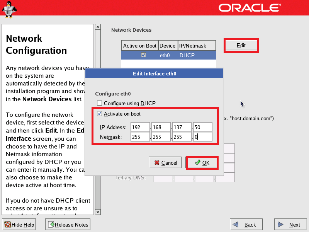Click the help panel scroll-up arrow
This screenshot has width=309, height=232.
tap(98, 27)
